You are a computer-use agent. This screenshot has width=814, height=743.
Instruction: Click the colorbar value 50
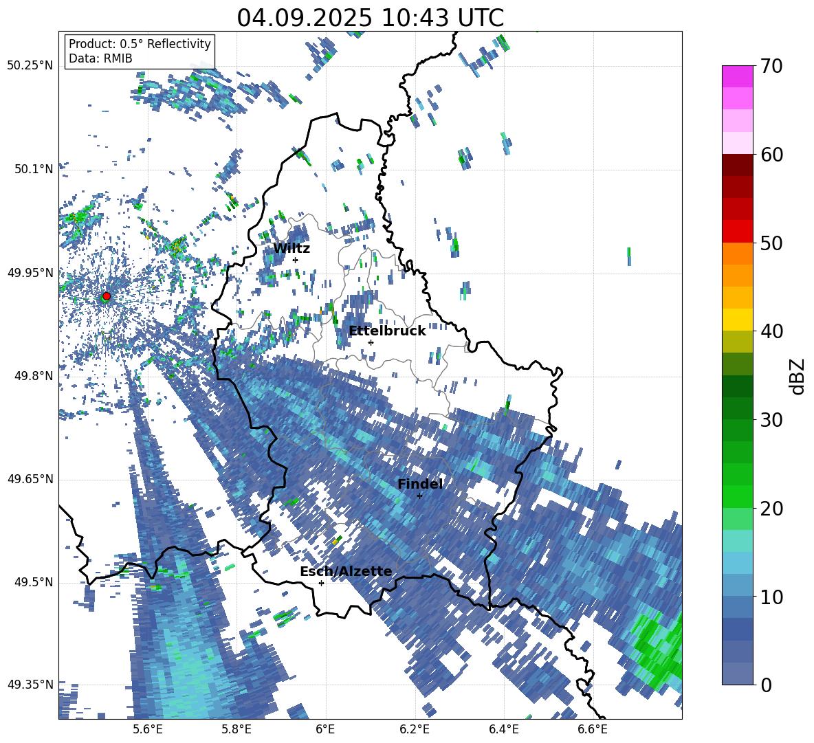coord(771,243)
